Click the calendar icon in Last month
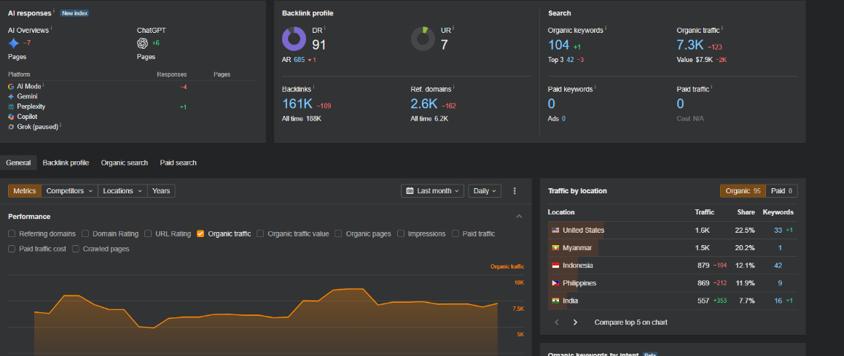The image size is (844, 356). coord(410,190)
